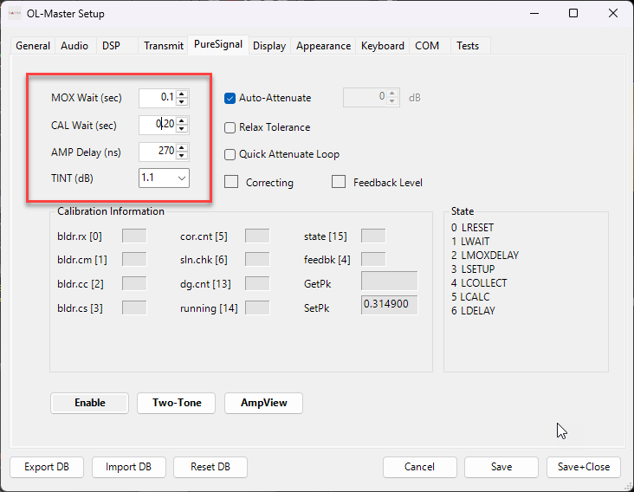Decrease MOX Wait value with down arrow
Viewport: 634px width, 492px height.
(x=182, y=102)
